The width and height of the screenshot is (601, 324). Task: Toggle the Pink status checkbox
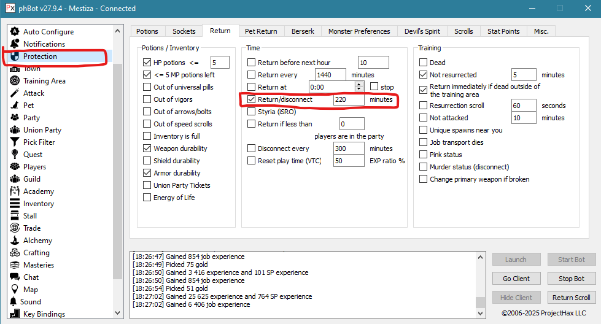[423, 155]
